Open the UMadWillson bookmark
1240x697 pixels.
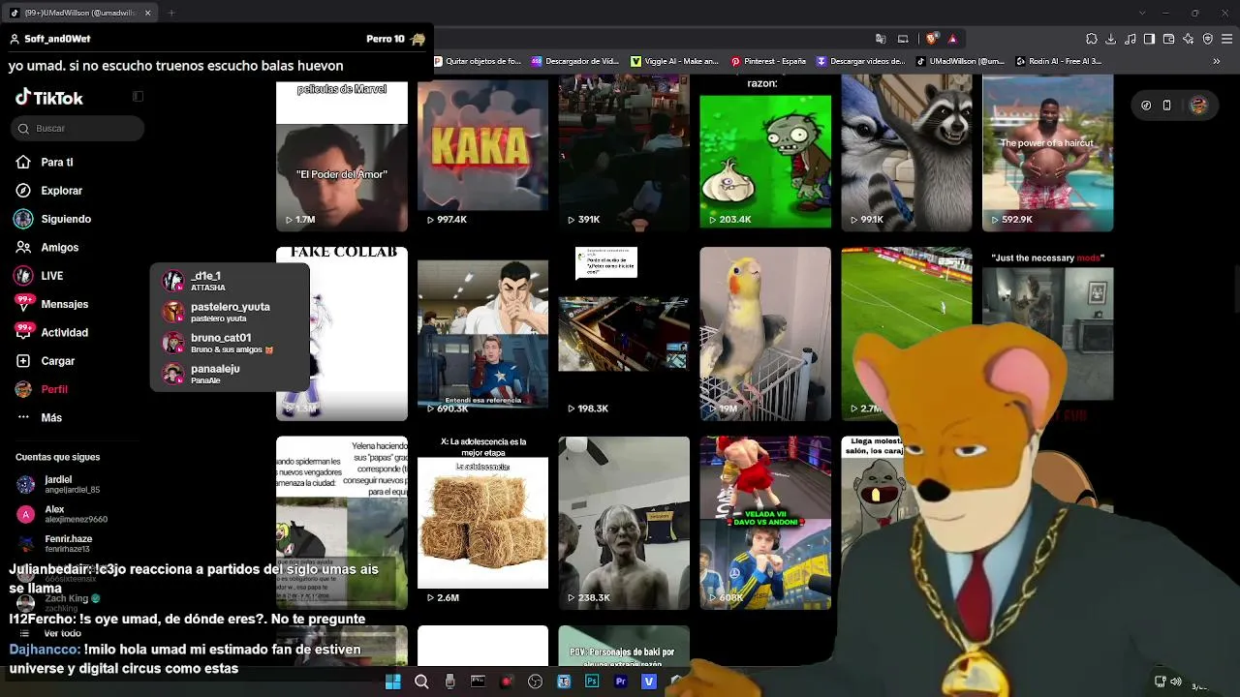(x=960, y=61)
